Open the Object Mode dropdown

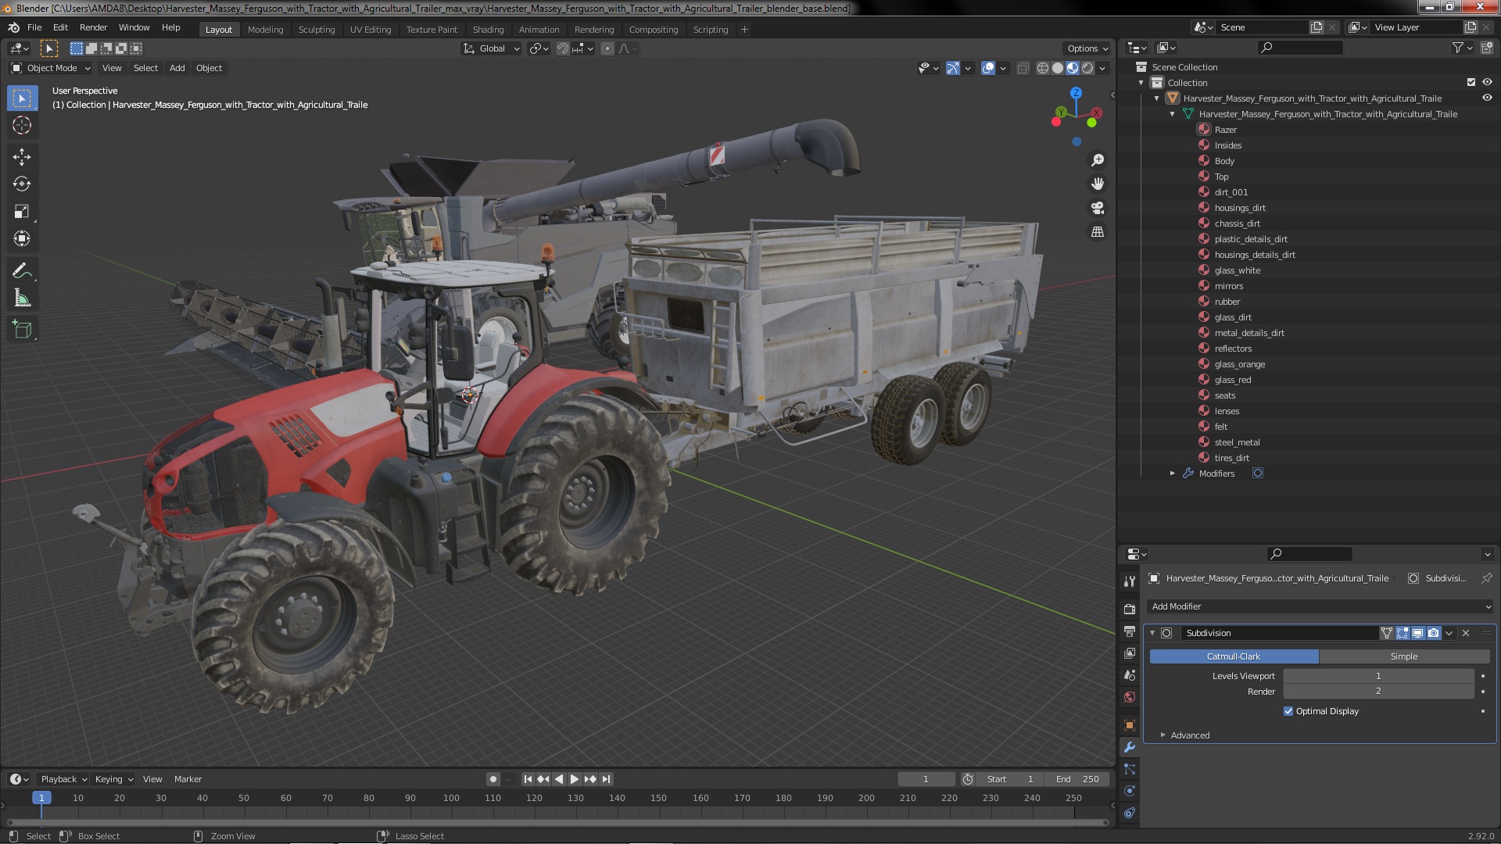51,68
